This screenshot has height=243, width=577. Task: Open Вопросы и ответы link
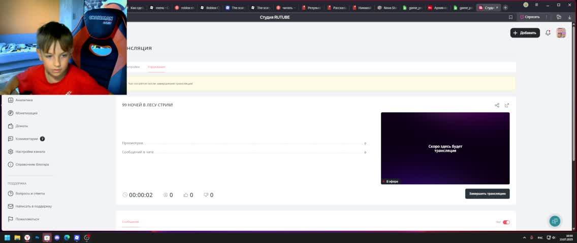[30, 193]
